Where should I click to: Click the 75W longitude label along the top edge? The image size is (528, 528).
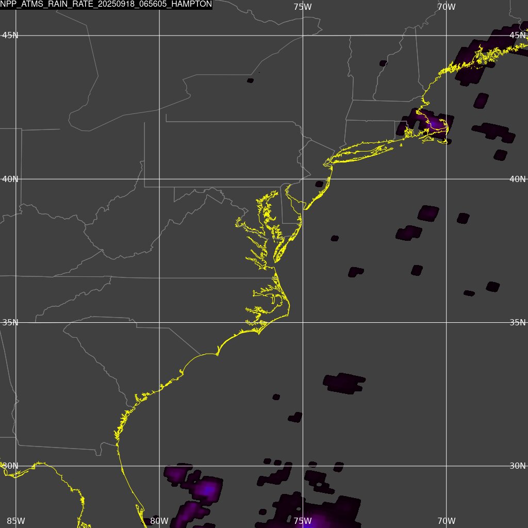point(303,7)
